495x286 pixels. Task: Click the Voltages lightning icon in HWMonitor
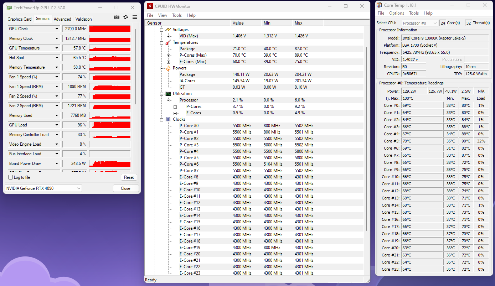click(168, 30)
